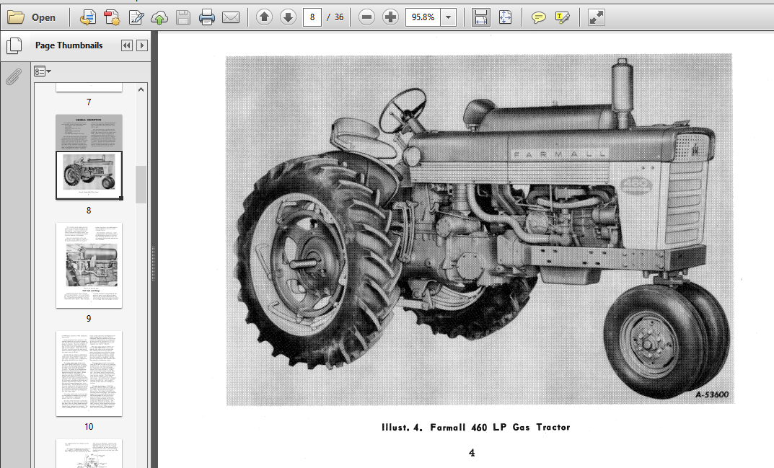
Task: Click the thumbnail panel scrollbar thumb
Action: coord(141,185)
